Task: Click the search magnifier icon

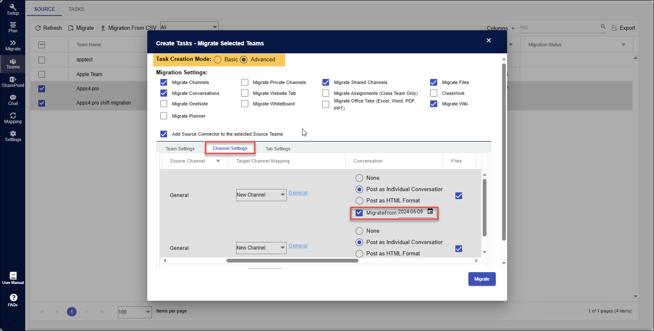Action: tap(603, 27)
